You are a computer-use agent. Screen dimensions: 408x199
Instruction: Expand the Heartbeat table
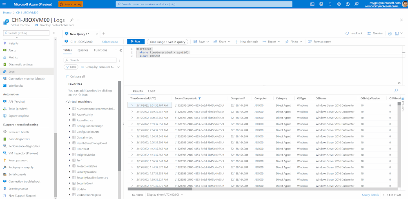[70, 149]
